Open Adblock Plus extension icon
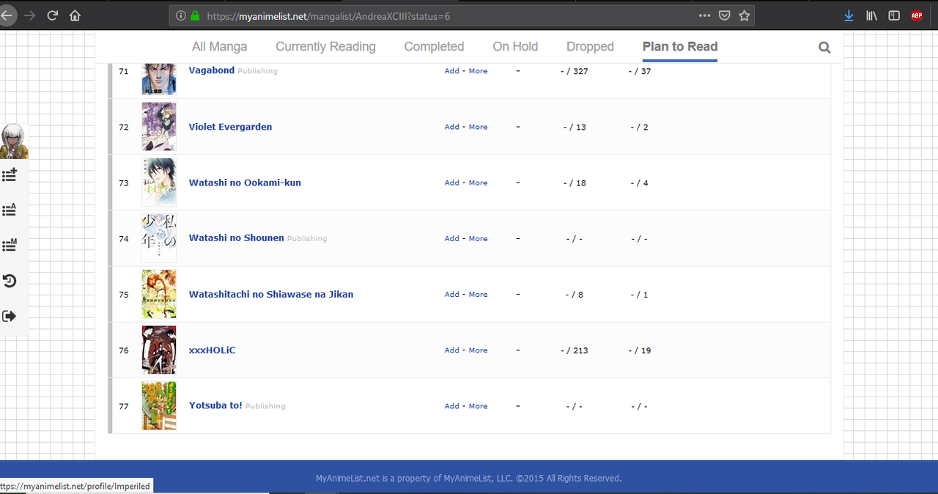The image size is (938, 494). (917, 15)
